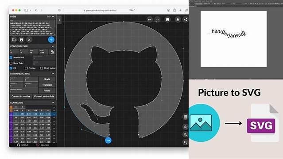This screenshot has width=283, height=159.
Task: Click the Number of decimals input field
Action: click(24, 91)
